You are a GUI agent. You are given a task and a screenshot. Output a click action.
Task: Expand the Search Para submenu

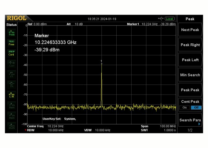190,120
